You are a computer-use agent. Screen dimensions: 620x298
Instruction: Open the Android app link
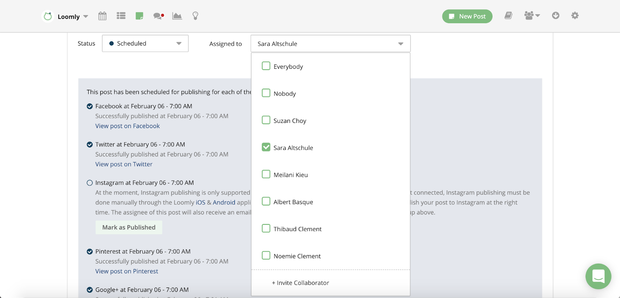tap(224, 202)
